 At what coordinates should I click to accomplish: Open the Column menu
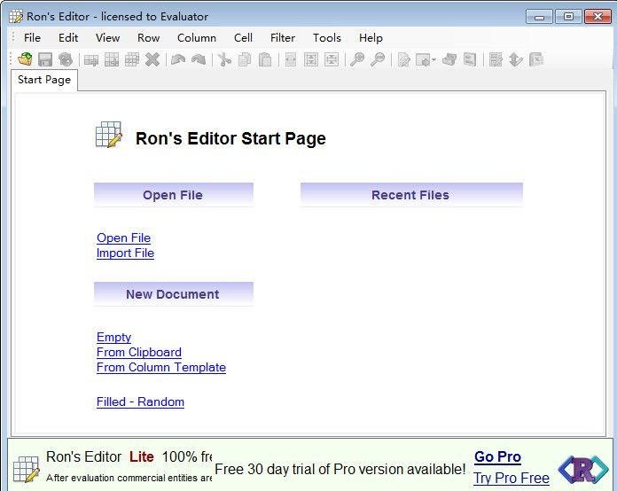(x=196, y=37)
